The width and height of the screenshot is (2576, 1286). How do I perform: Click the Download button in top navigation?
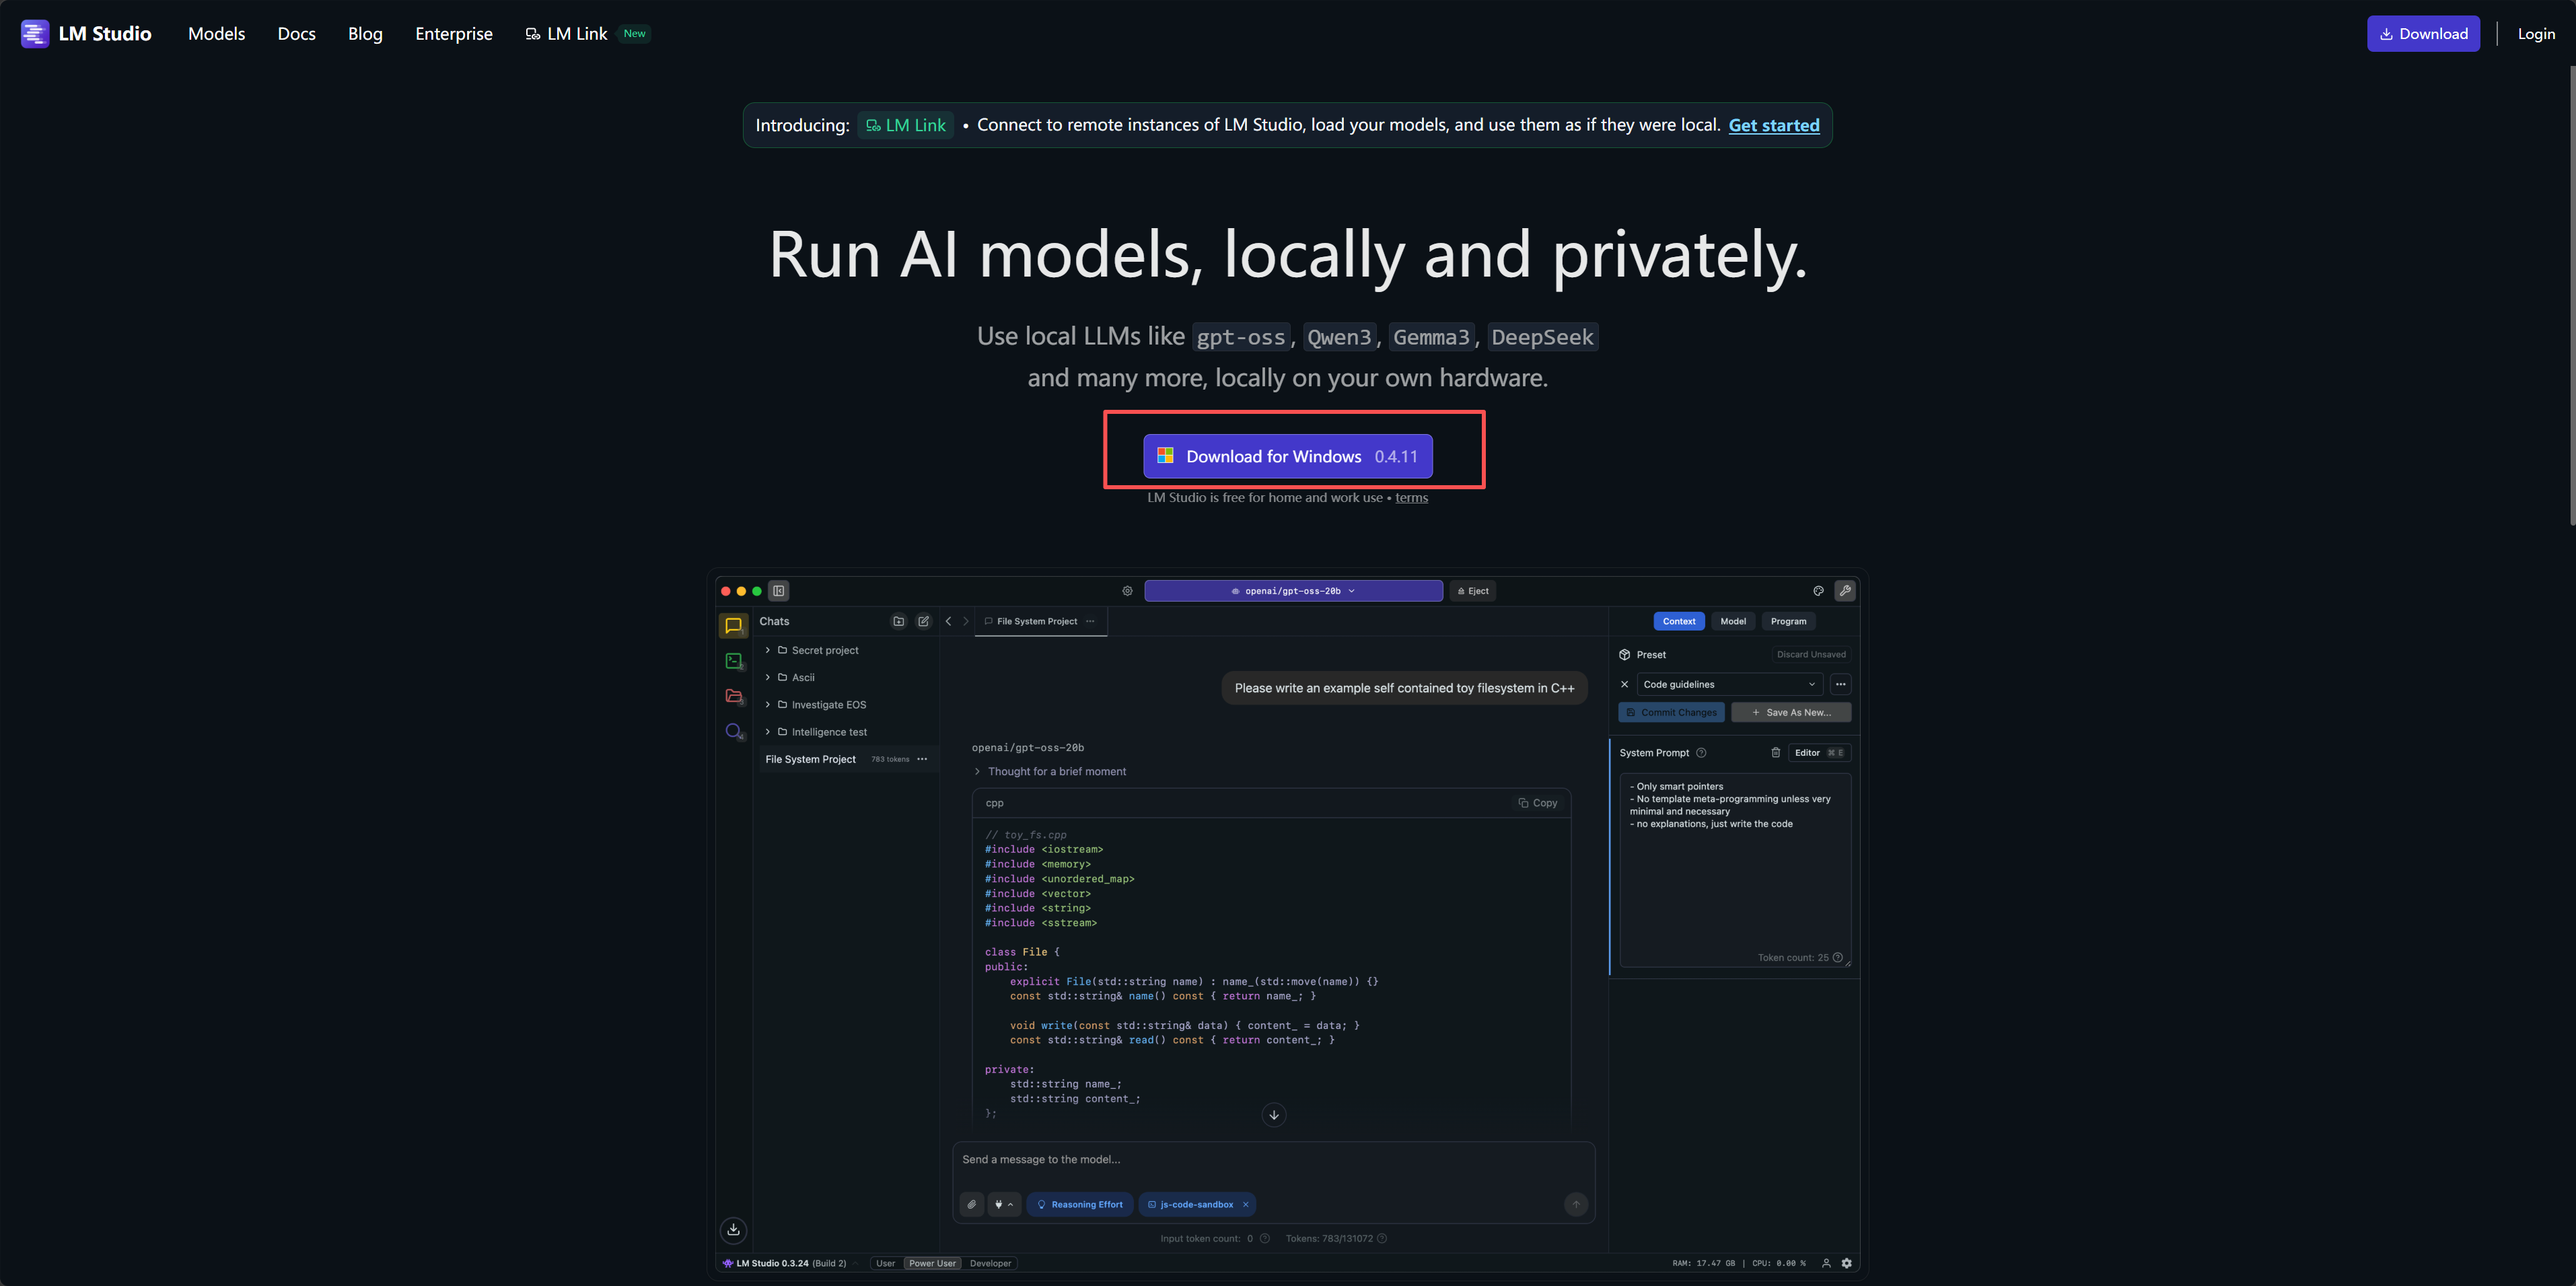tap(2423, 34)
